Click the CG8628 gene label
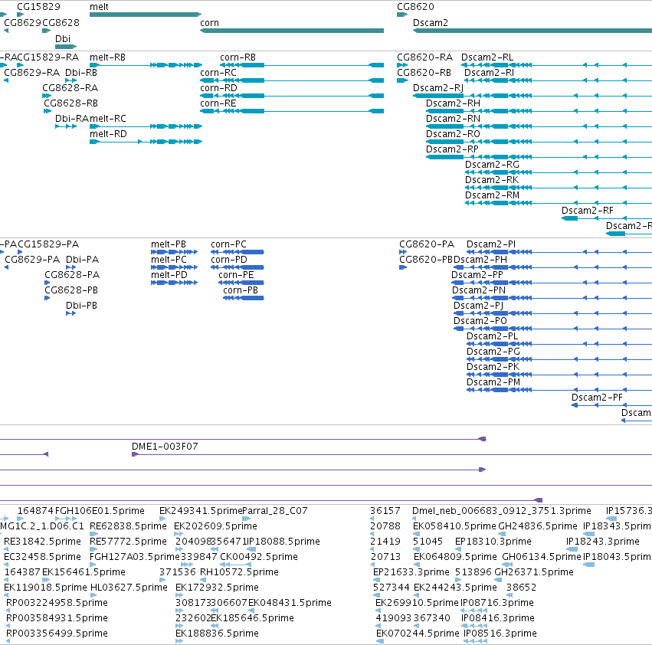 point(61,23)
